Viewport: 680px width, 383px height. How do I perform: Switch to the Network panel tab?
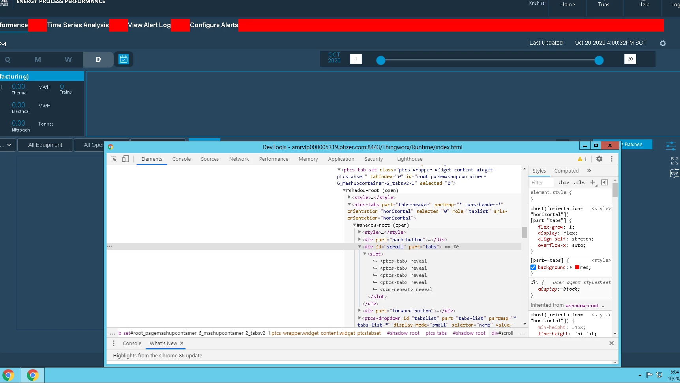click(x=239, y=159)
